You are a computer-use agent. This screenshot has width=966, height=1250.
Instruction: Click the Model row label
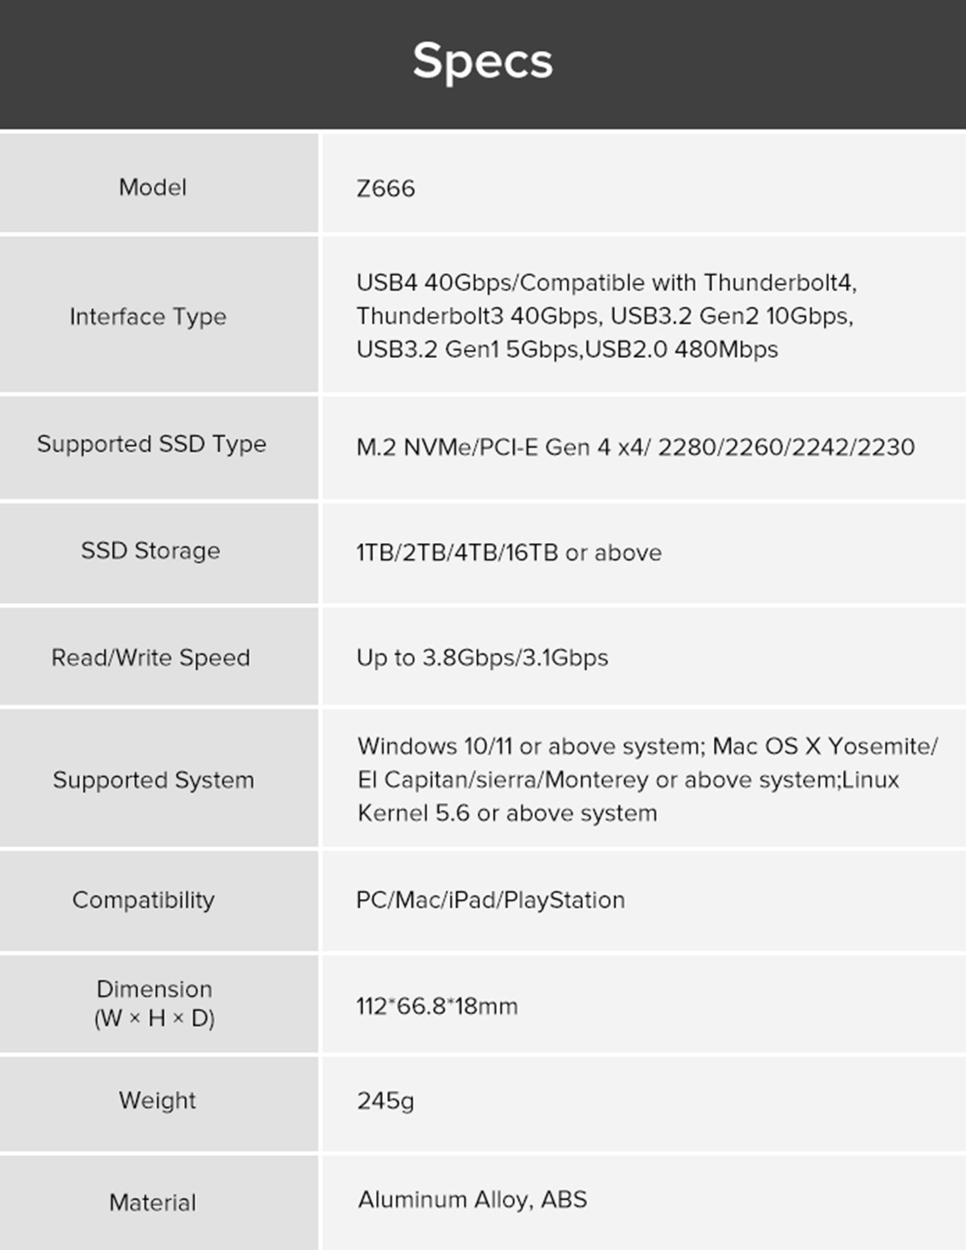click(x=153, y=187)
